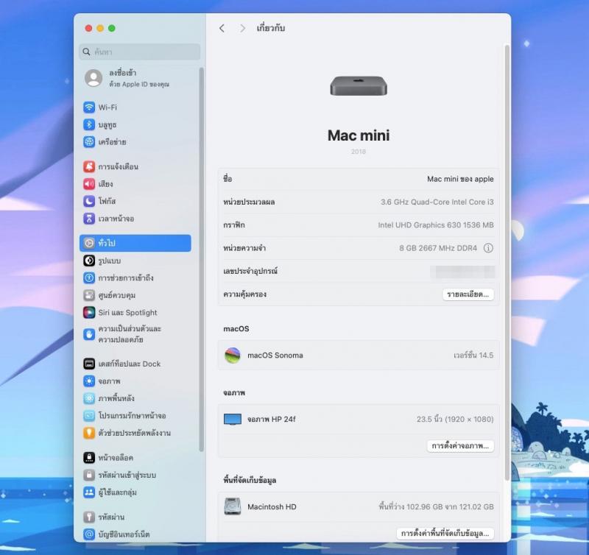This screenshot has width=589, height=555.
Task: Open Wallpaper (ภาพพื้นหลัง) icon
Action: click(89, 398)
